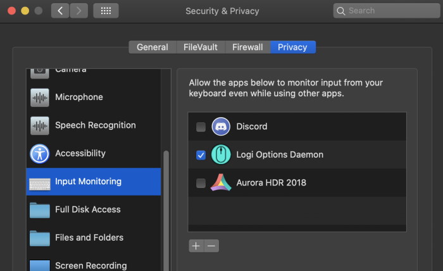This screenshot has width=443, height=271.
Task: Click the Logi Options Daemon mouse icon
Action: point(221,154)
